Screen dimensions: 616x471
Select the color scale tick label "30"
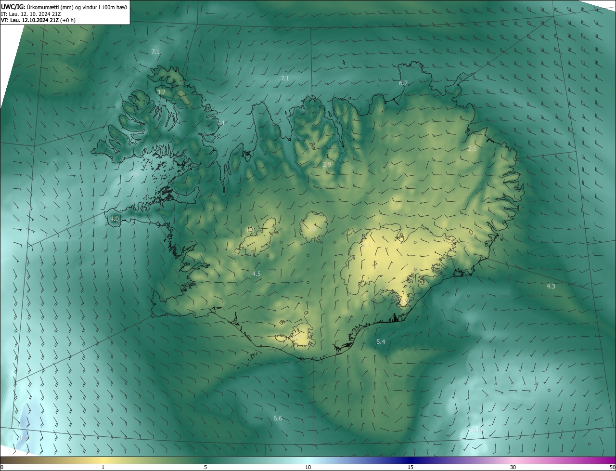(x=513, y=468)
